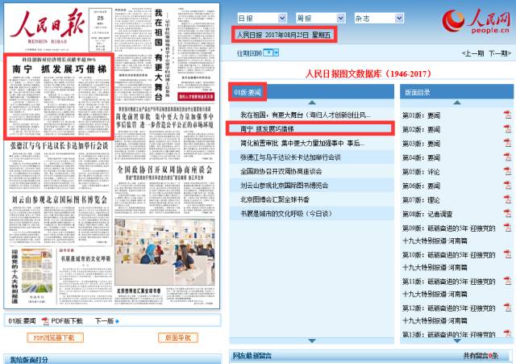Viewport: 516px width, 364px height.
Task: Open article 我在祖国，有更大舞台
Action: coord(306,115)
